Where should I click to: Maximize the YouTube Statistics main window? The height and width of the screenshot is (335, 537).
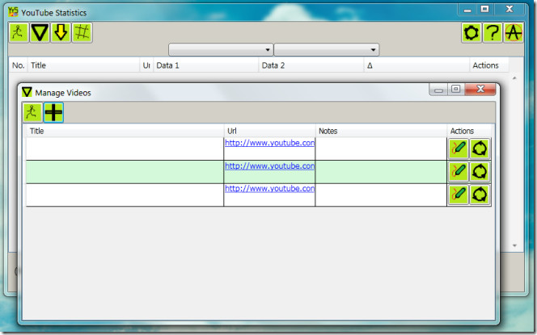pyautogui.click(x=484, y=9)
